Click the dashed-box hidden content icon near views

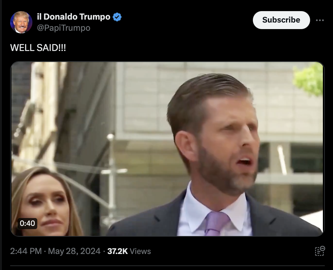pos(320,251)
